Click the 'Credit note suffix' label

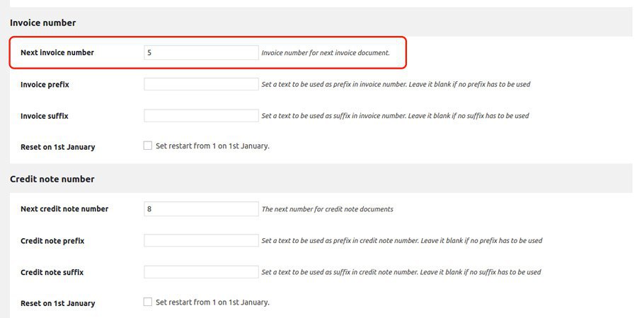tap(52, 272)
